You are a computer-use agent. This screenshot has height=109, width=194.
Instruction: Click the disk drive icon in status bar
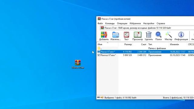(x=98, y=97)
